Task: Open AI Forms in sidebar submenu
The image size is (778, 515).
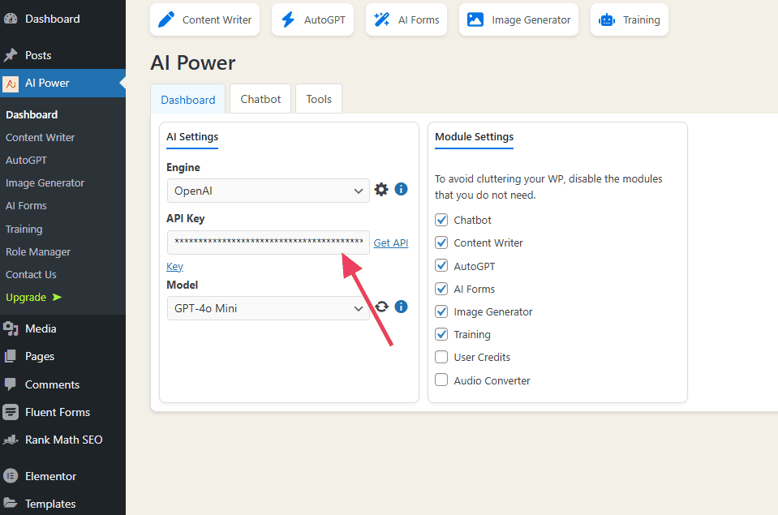Action: coord(26,206)
